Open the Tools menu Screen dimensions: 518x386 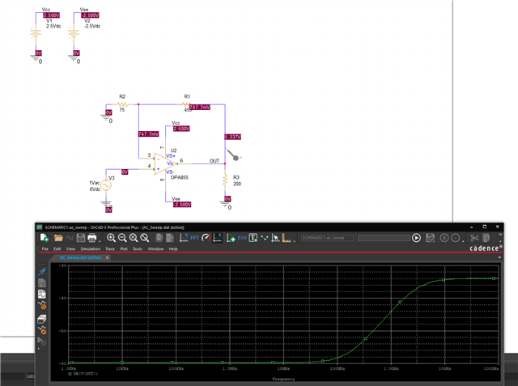click(138, 248)
